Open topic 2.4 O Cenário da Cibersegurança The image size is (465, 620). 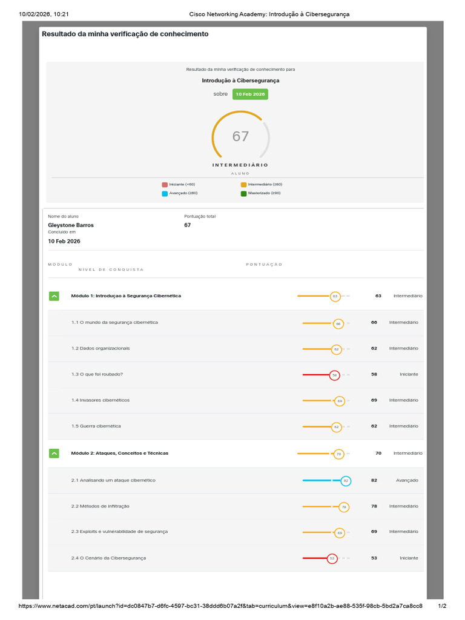tap(108, 558)
